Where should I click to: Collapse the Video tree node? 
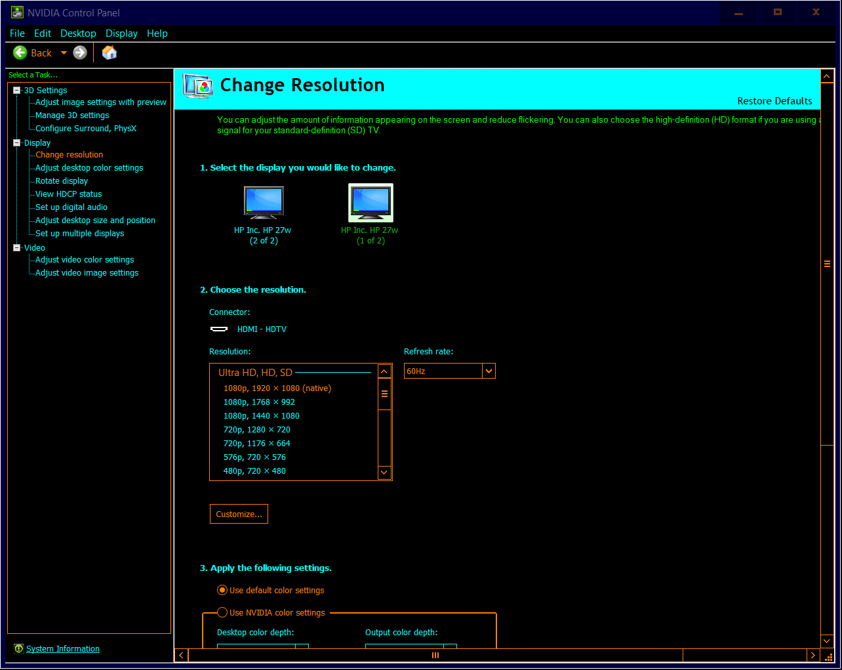pyautogui.click(x=17, y=247)
